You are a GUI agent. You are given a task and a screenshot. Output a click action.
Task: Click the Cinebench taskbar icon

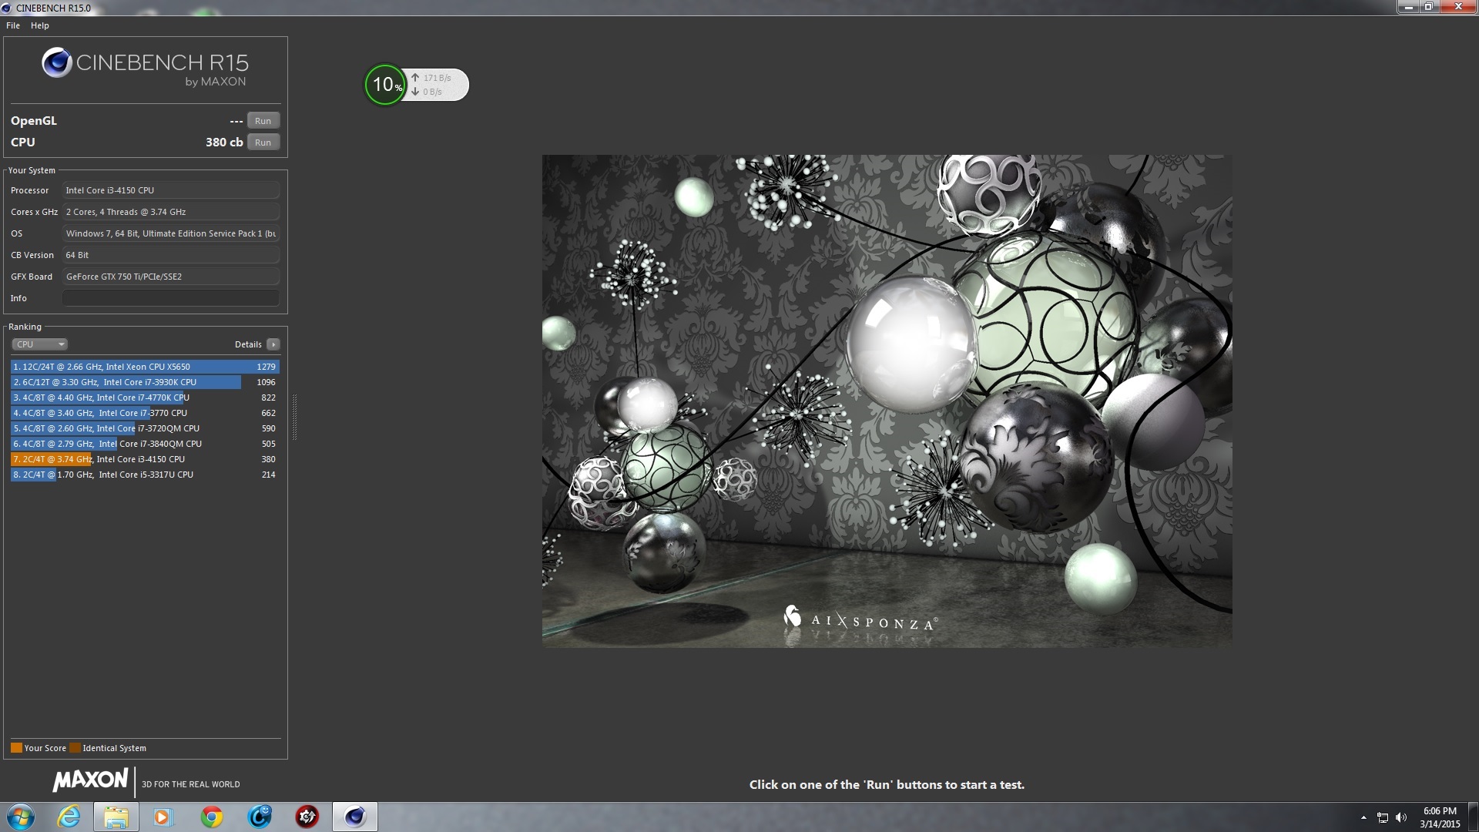(355, 817)
